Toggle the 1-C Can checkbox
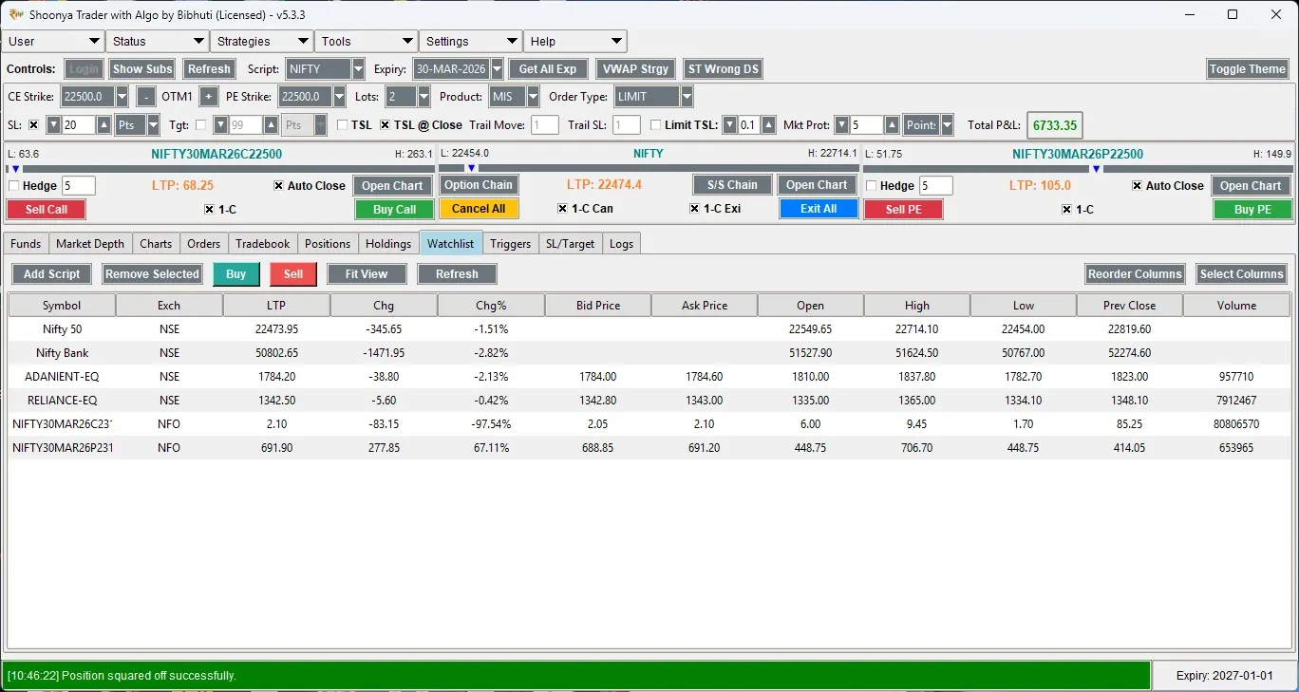Screen dimensions: 1299x692 coord(562,209)
